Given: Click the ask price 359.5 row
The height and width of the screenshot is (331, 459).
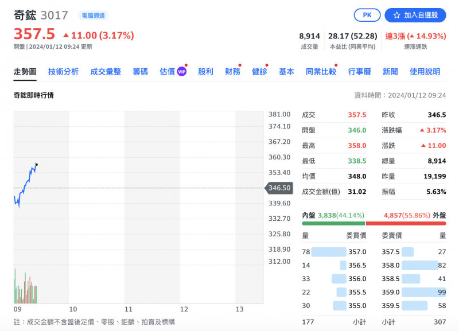Looking at the screenshot, I should click(x=414, y=306).
